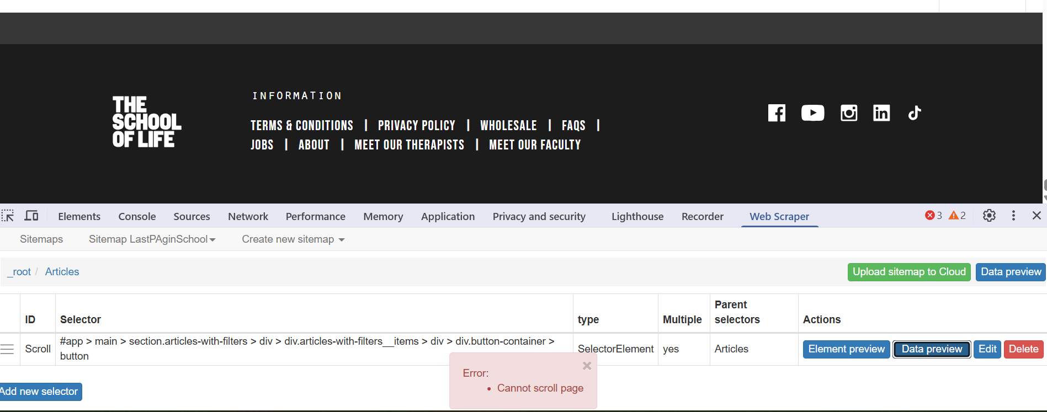Dismiss the Cannot scroll page error
The height and width of the screenshot is (412, 1047).
coord(587,366)
